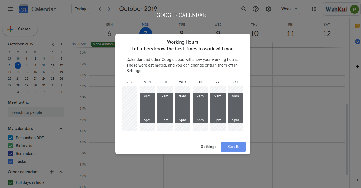Dismiss dialog with Got it
Image resolution: width=361 pixels, height=188 pixels.
coord(233,147)
